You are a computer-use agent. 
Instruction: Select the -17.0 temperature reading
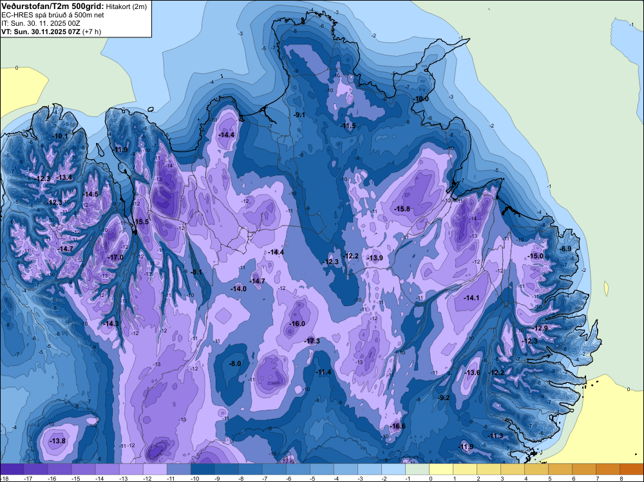[x=116, y=258]
